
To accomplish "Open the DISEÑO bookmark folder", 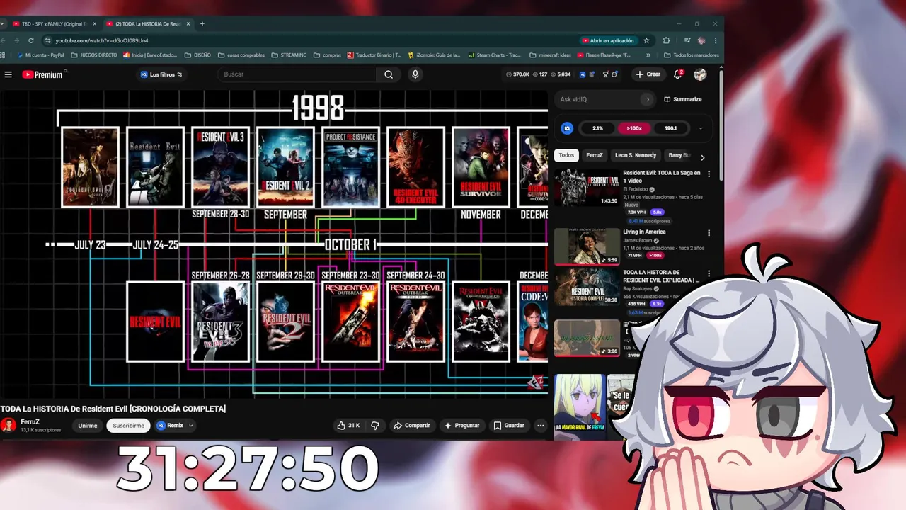I will coord(197,55).
